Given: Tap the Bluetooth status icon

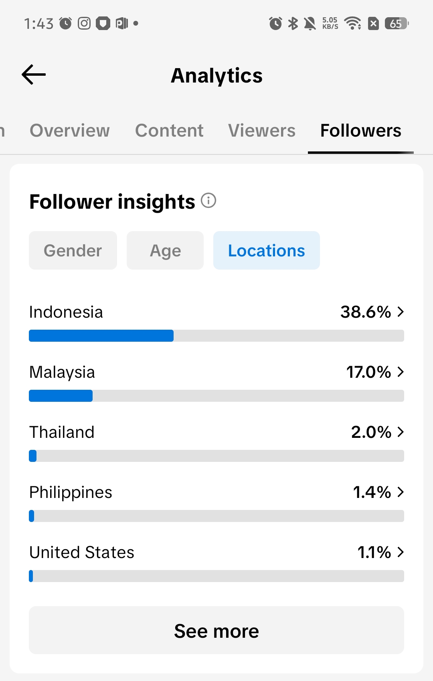Looking at the screenshot, I should click(x=293, y=24).
